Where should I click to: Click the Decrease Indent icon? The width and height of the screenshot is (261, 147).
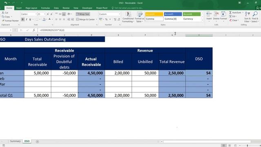coord(69,20)
